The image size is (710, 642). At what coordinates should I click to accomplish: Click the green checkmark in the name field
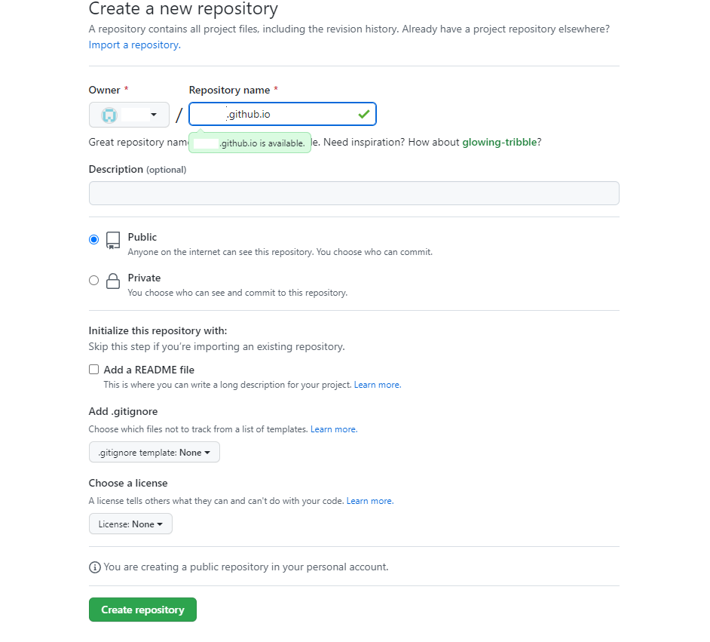pos(364,114)
